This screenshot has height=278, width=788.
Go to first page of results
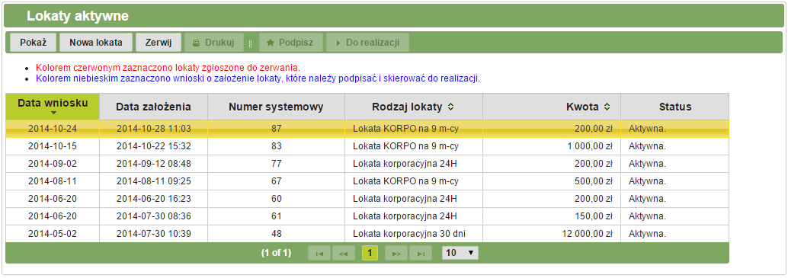click(319, 253)
